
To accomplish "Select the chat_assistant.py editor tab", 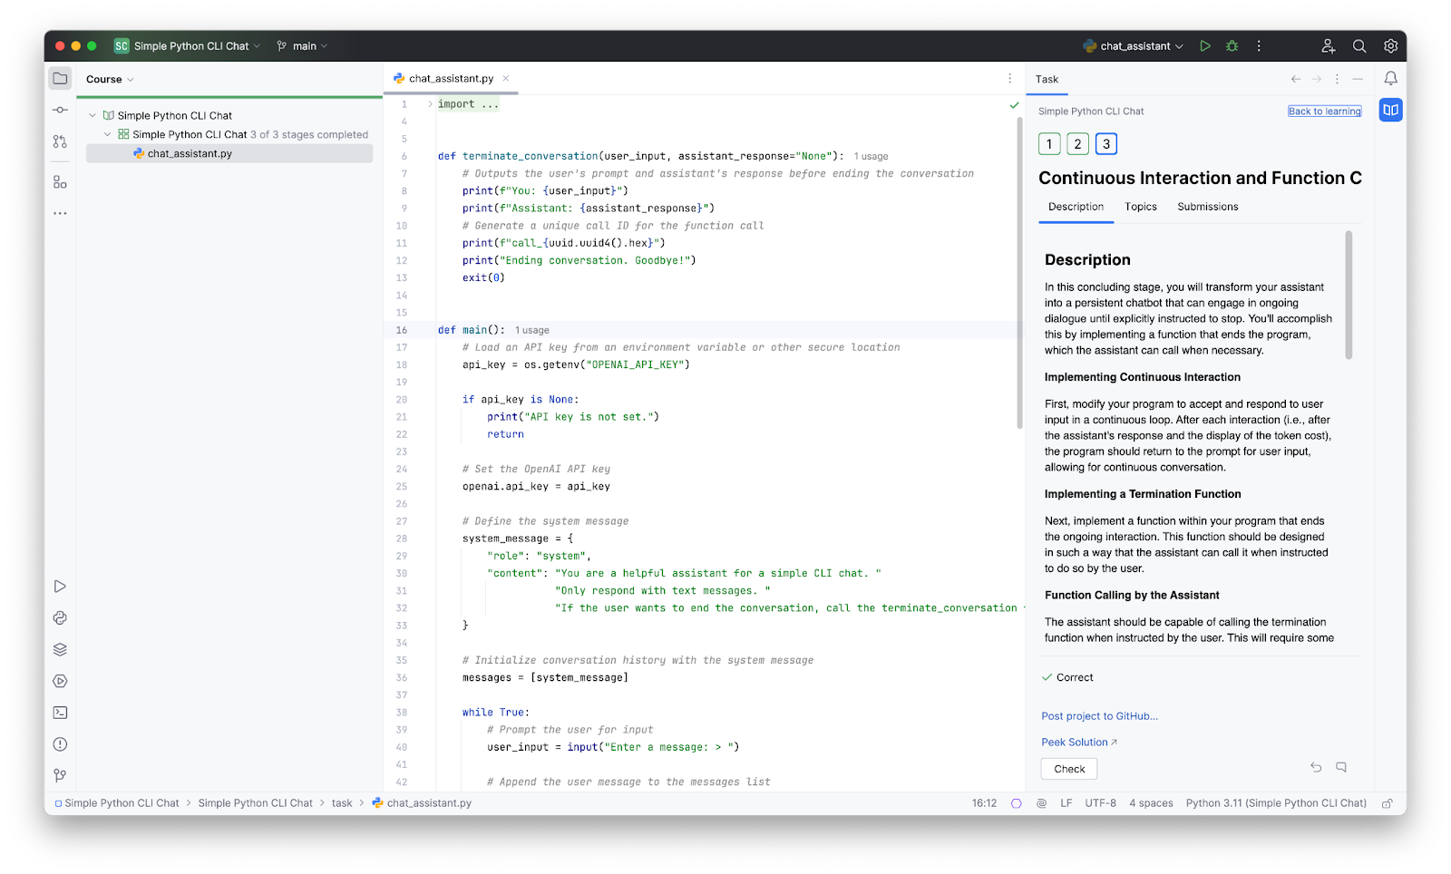I will [x=451, y=79].
